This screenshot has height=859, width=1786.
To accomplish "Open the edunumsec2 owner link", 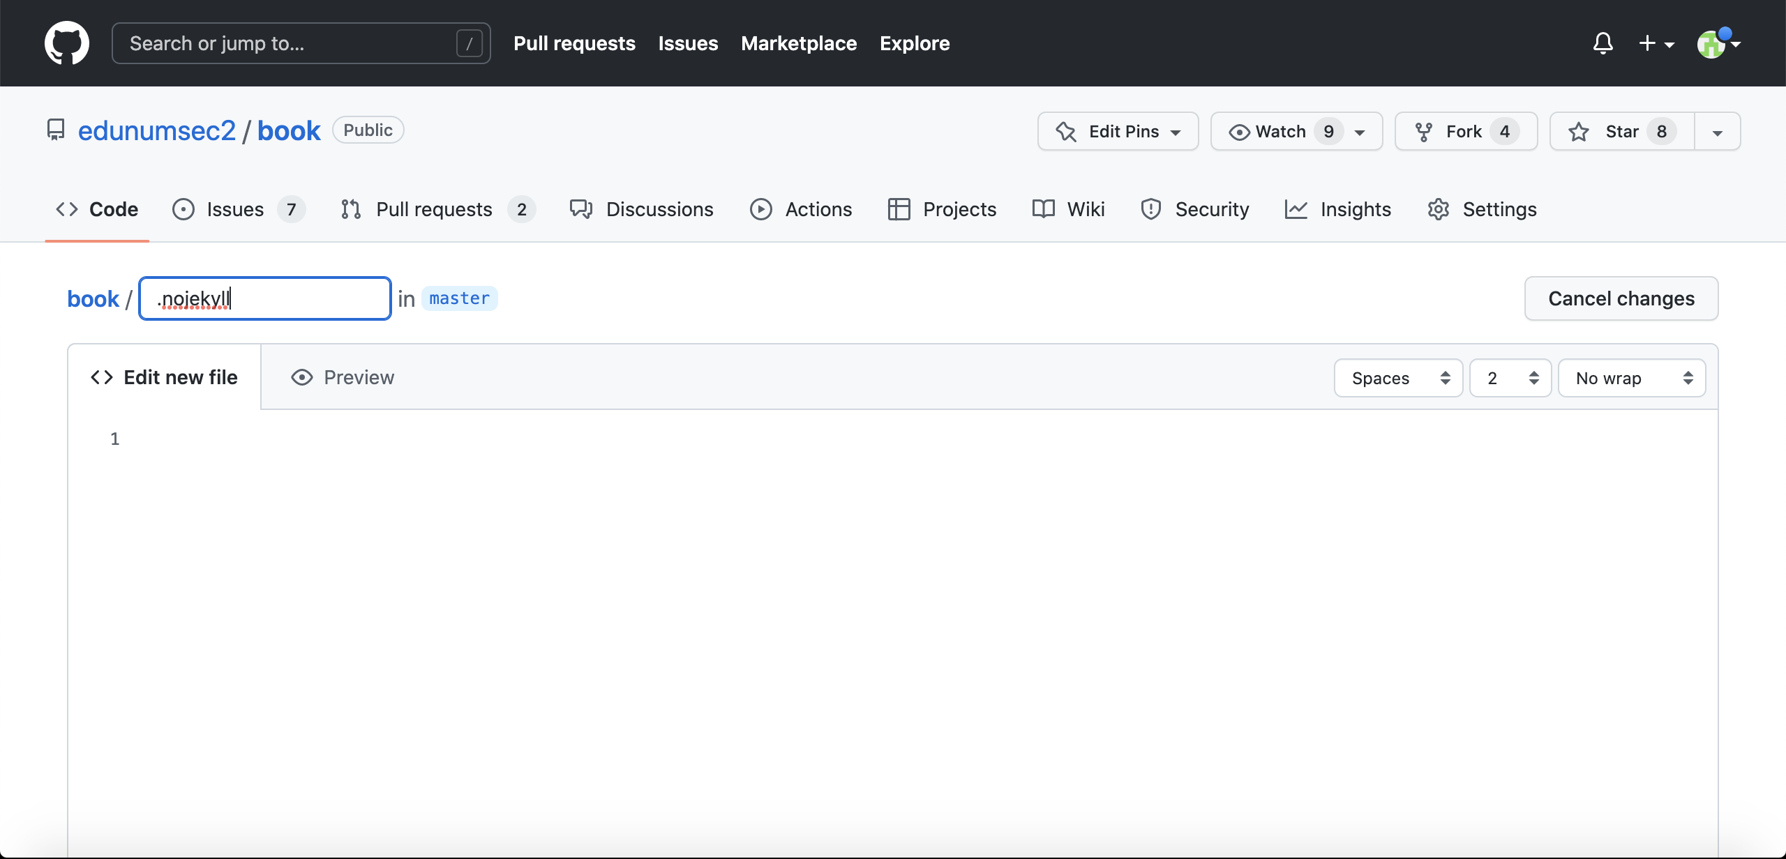I will (157, 130).
